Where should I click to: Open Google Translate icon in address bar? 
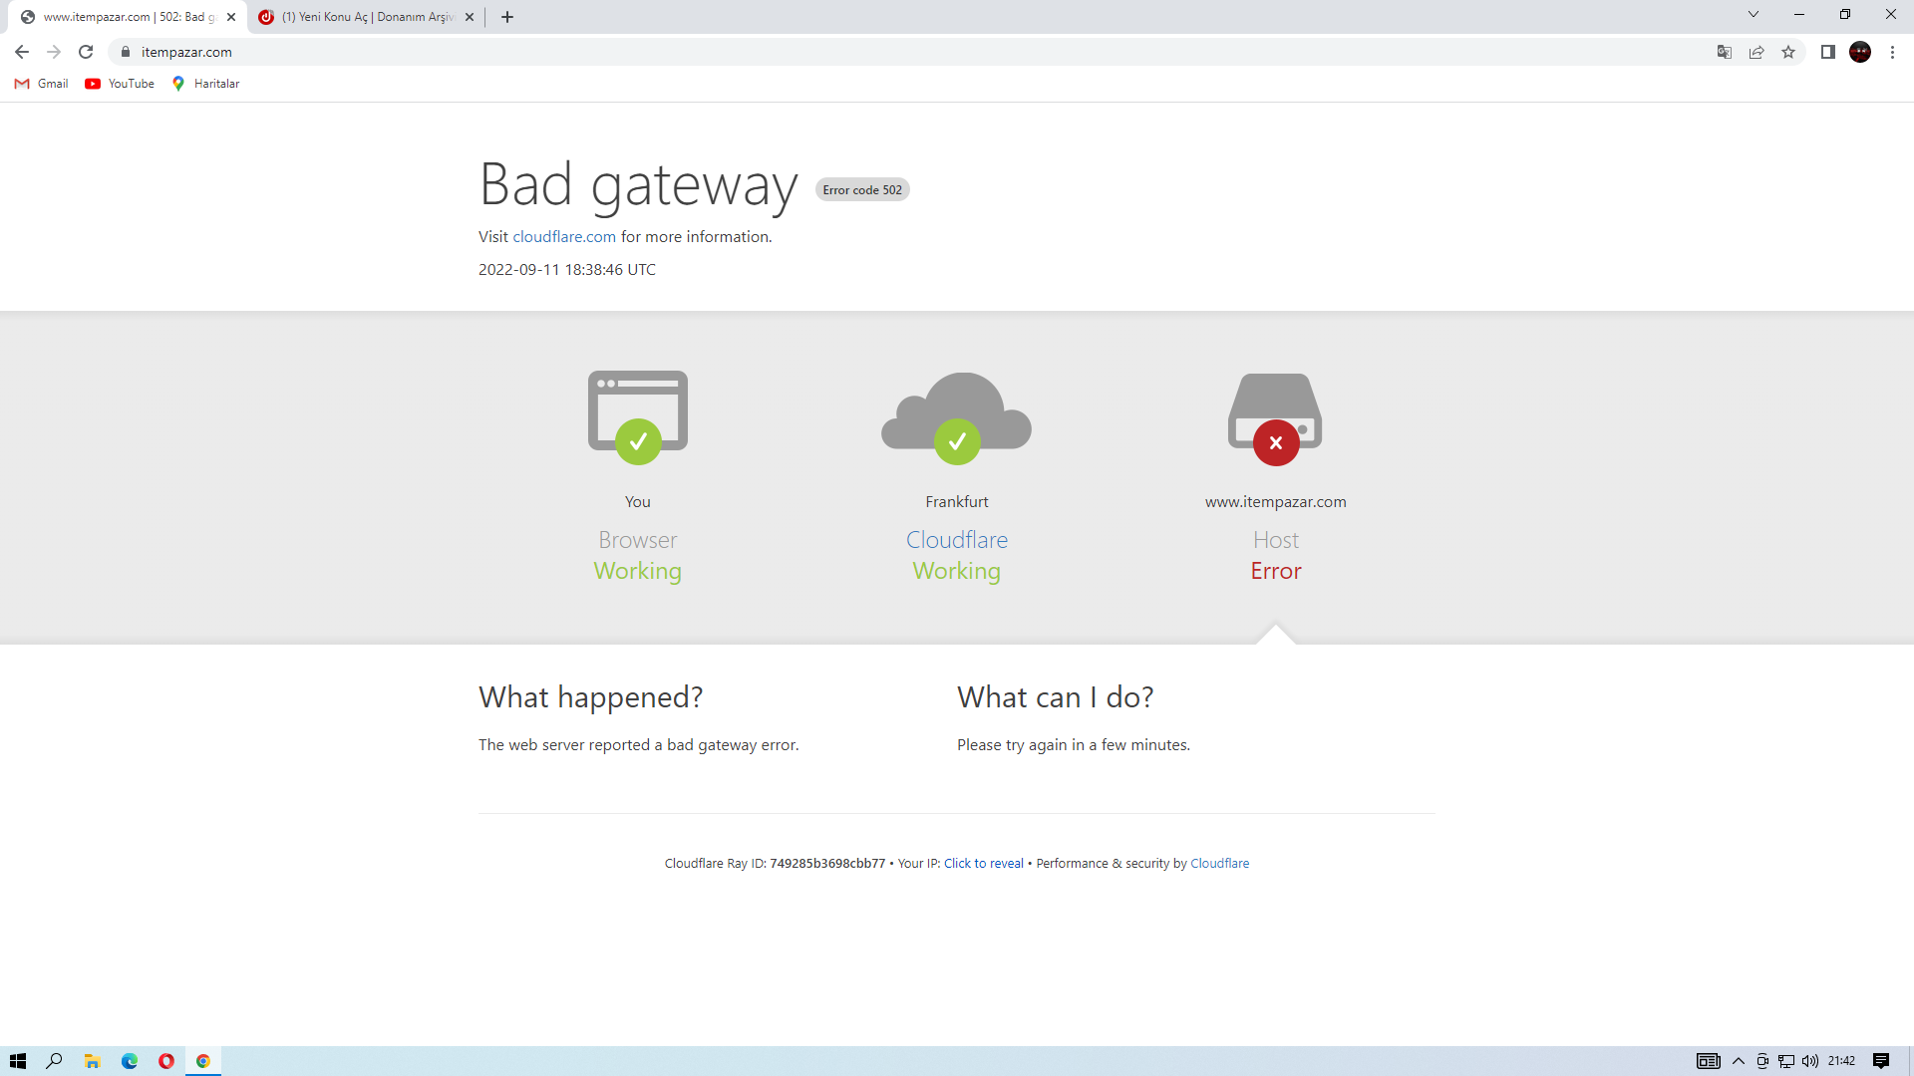pyautogui.click(x=1725, y=52)
